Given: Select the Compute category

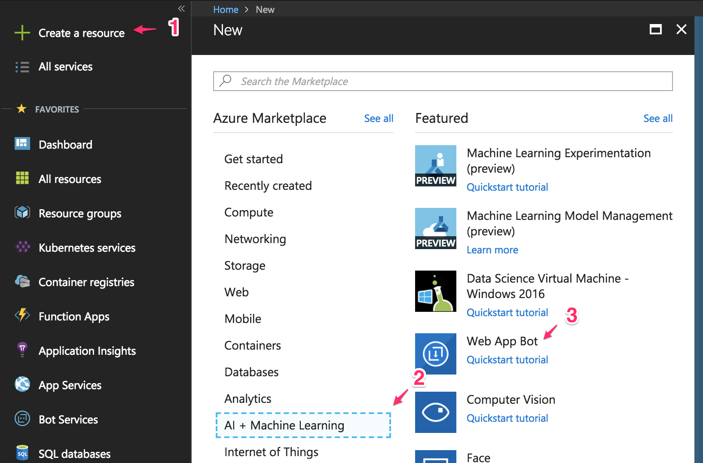Looking at the screenshot, I should pyautogui.click(x=249, y=213).
